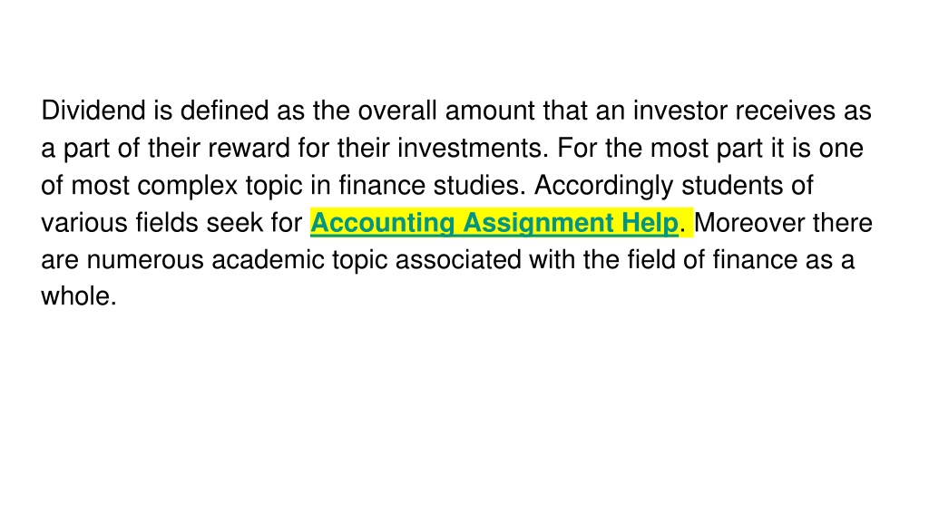This screenshot has width=929, height=522.
Task: Click the word "investor" in the first line
Action: click(680, 111)
